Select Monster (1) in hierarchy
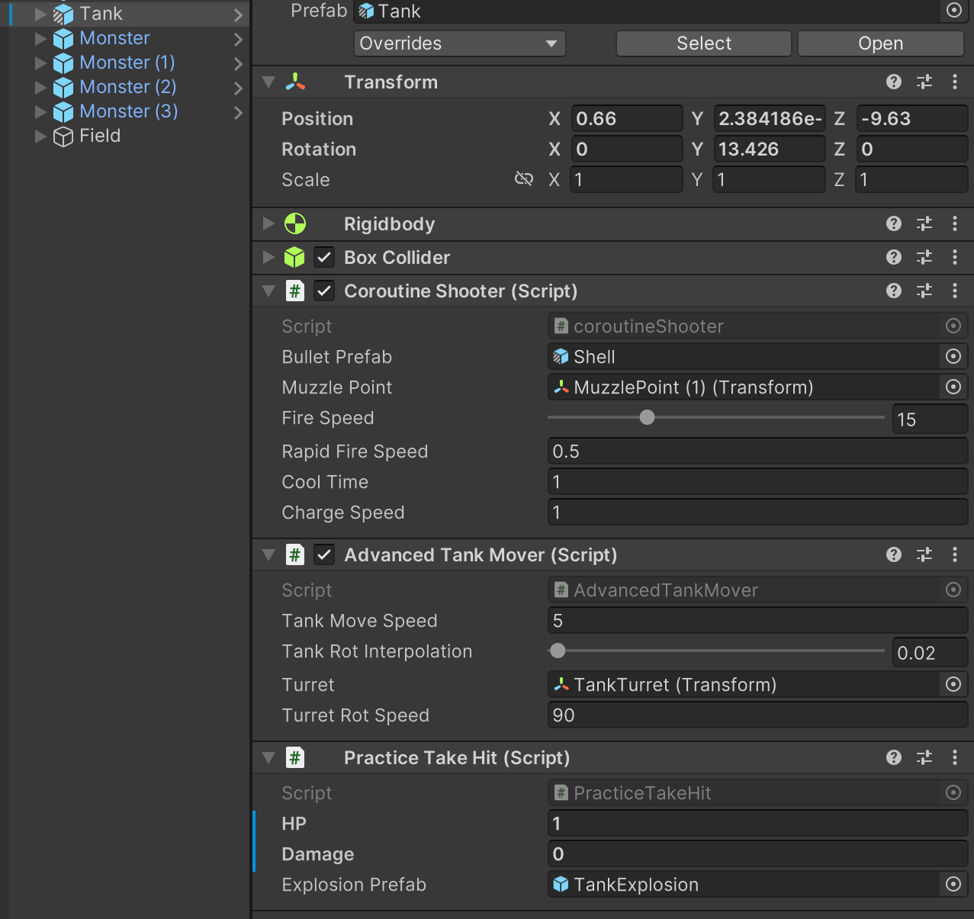Image resolution: width=974 pixels, height=919 pixels. click(127, 63)
